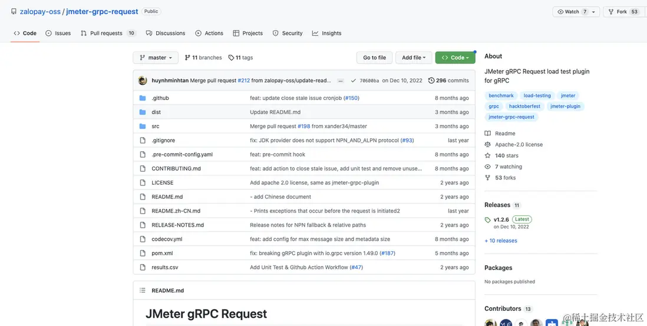Image resolution: width=647 pixels, height=326 pixels.
Task: Open the README.zh-CN.md file
Action: click(176, 211)
